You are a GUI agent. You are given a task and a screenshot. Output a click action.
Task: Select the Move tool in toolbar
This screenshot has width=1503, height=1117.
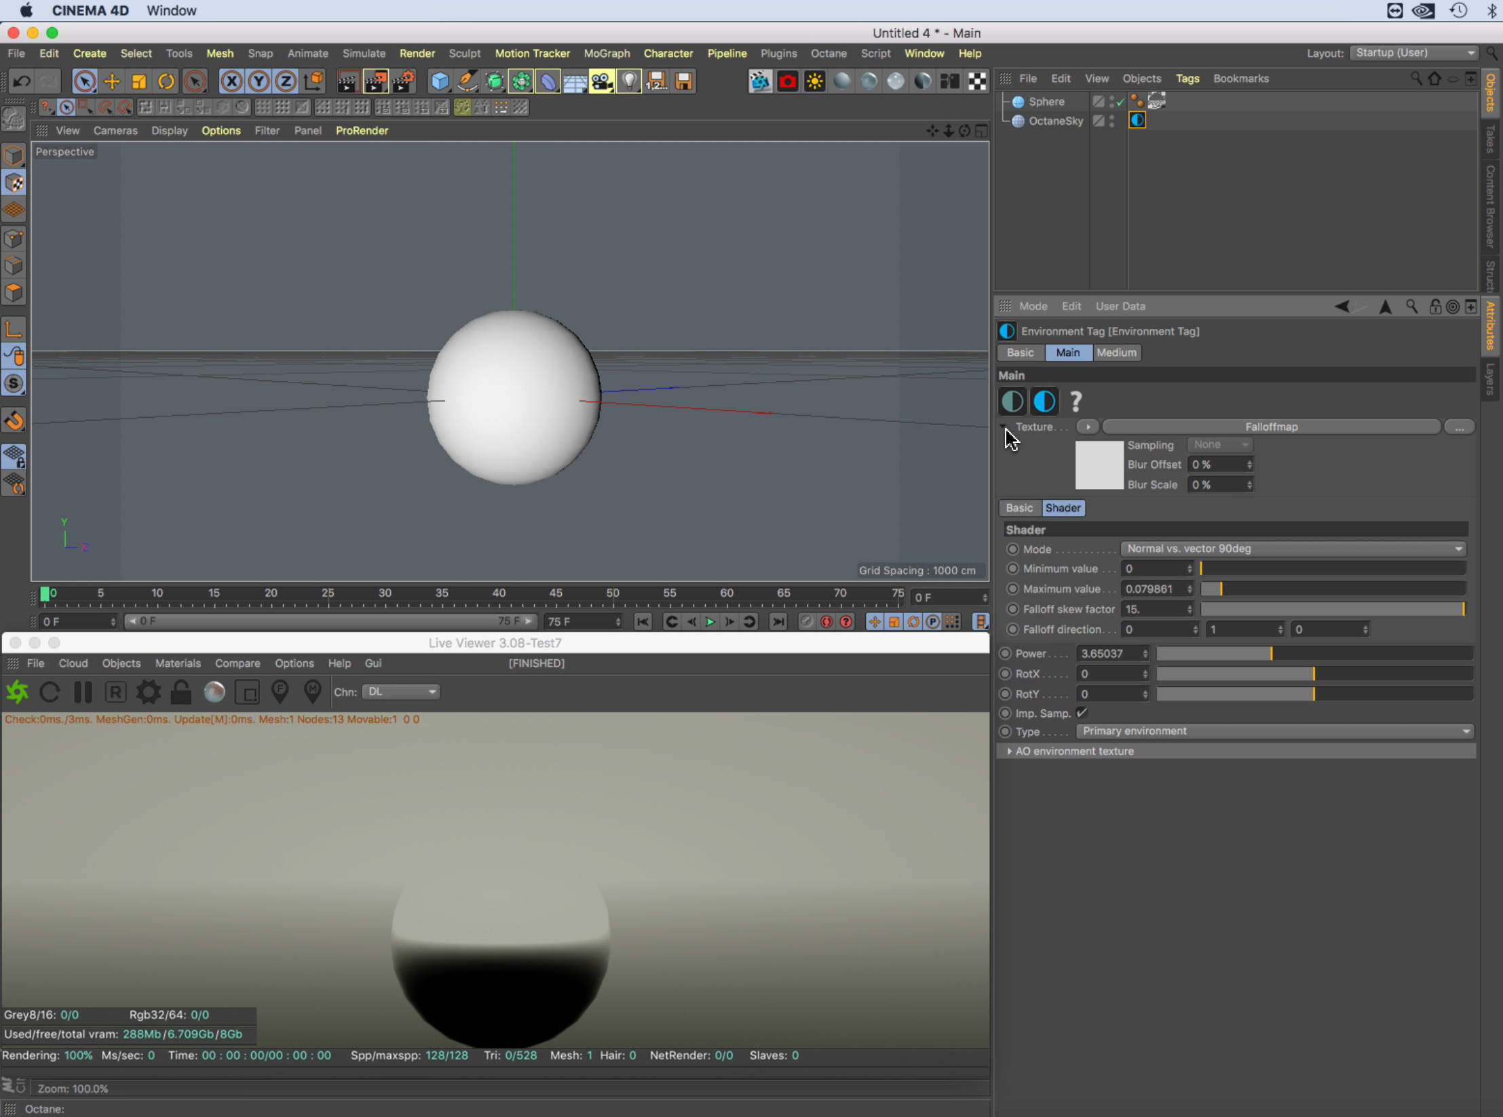click(112, 81)
